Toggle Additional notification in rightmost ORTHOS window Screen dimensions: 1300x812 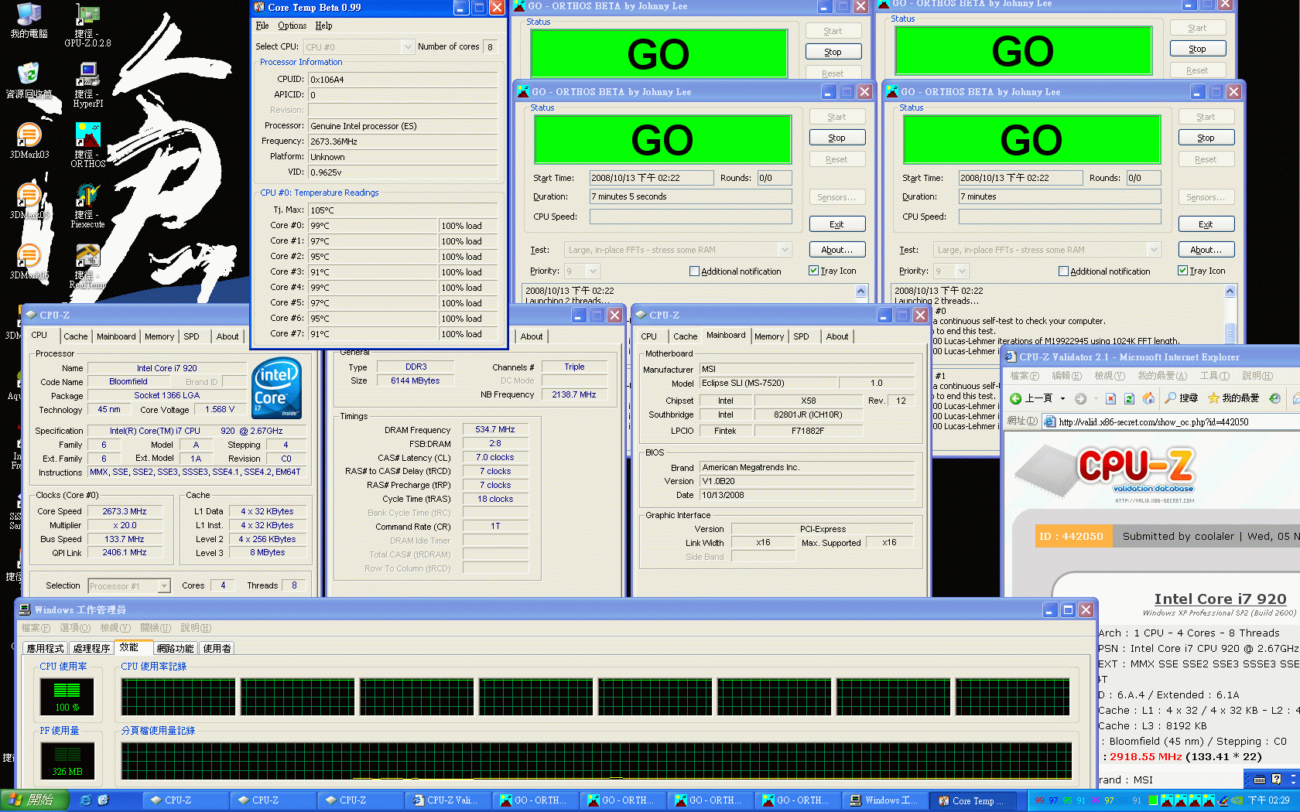click(1104, 271)
